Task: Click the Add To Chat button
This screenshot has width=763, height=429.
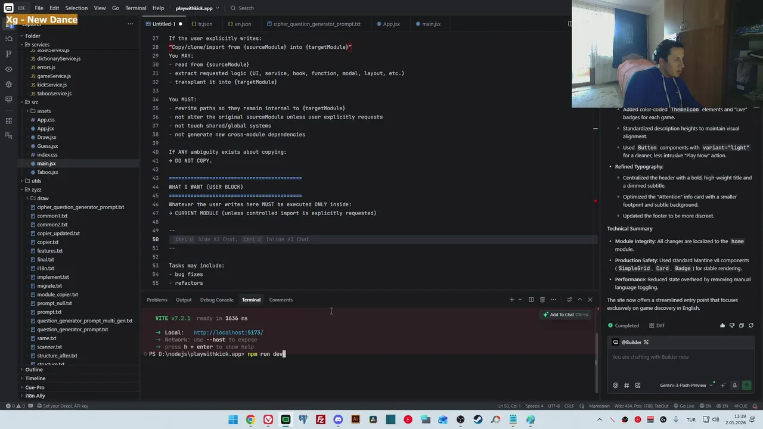Action: tap(566, 315)
